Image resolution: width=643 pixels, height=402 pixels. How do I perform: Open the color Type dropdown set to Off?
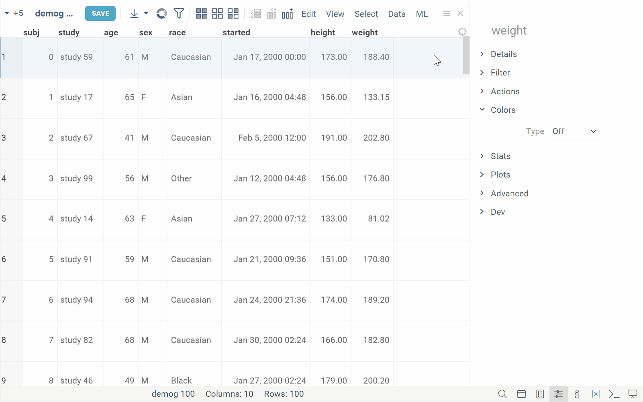tap(574, 131)
